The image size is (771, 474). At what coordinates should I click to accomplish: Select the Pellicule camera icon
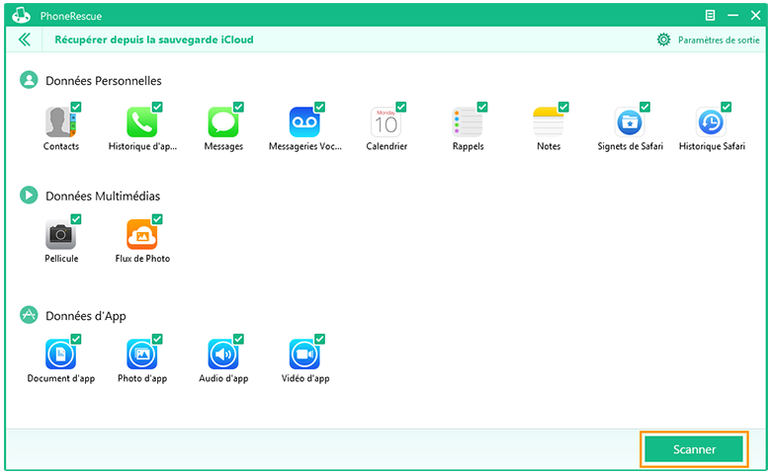pos(60,234)
